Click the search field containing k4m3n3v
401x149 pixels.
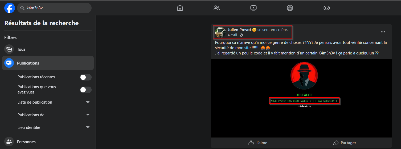[56, 8]
